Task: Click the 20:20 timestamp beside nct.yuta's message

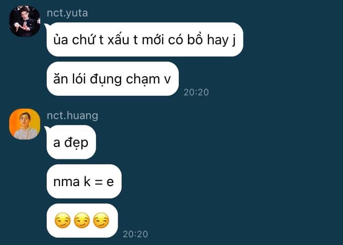Action: point(196,92)
